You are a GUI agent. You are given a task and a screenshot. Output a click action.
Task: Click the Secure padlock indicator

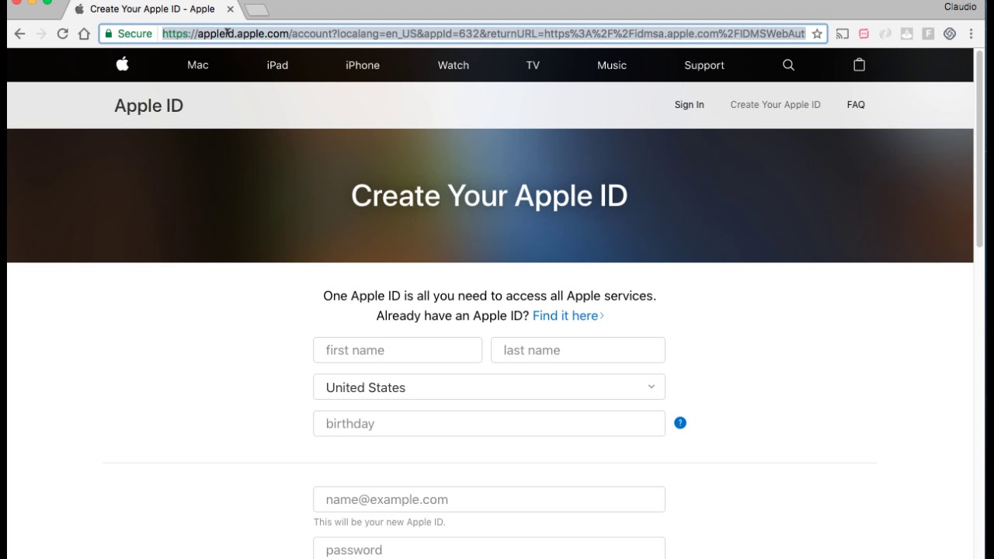pyautogui.click(x=128, y=33)
